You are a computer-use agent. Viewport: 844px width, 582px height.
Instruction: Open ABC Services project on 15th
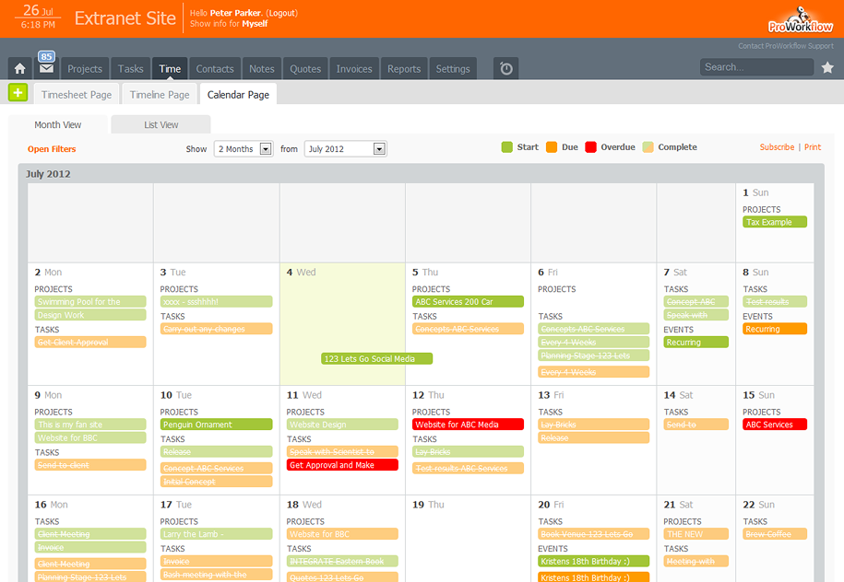[x=775, y=425]
